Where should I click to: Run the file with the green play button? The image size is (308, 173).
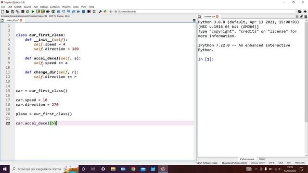tap(33, 12)
